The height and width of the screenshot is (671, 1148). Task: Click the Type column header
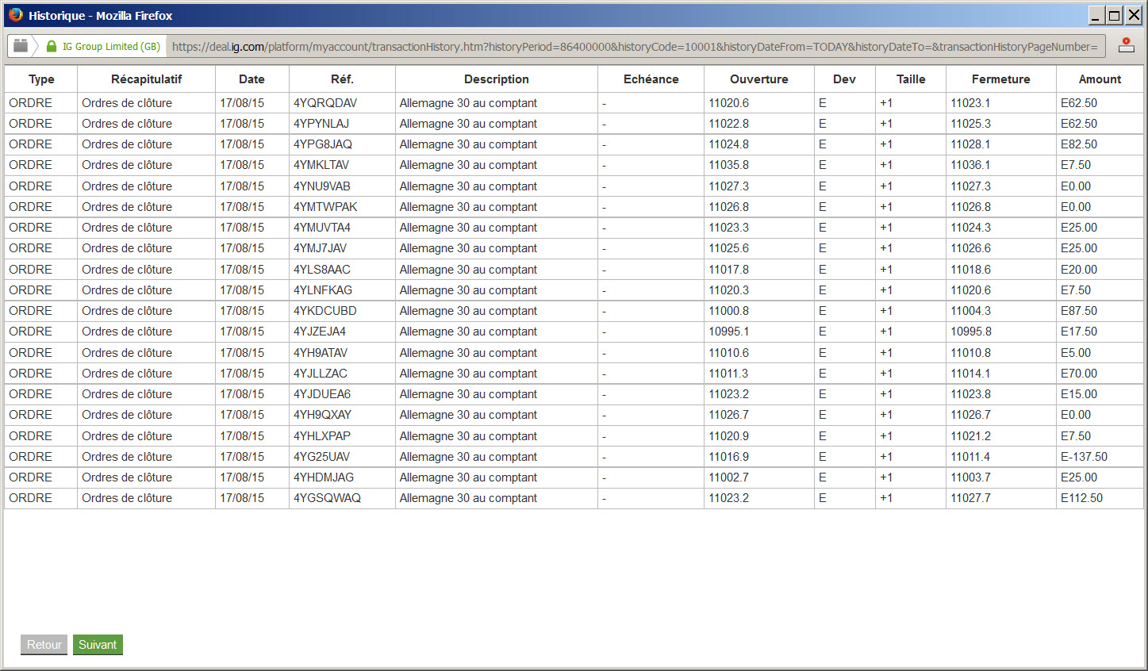tap(41, 79)
